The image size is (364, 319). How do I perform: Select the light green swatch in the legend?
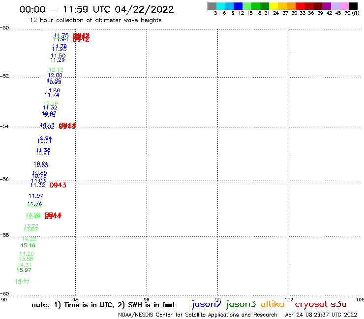247,6
